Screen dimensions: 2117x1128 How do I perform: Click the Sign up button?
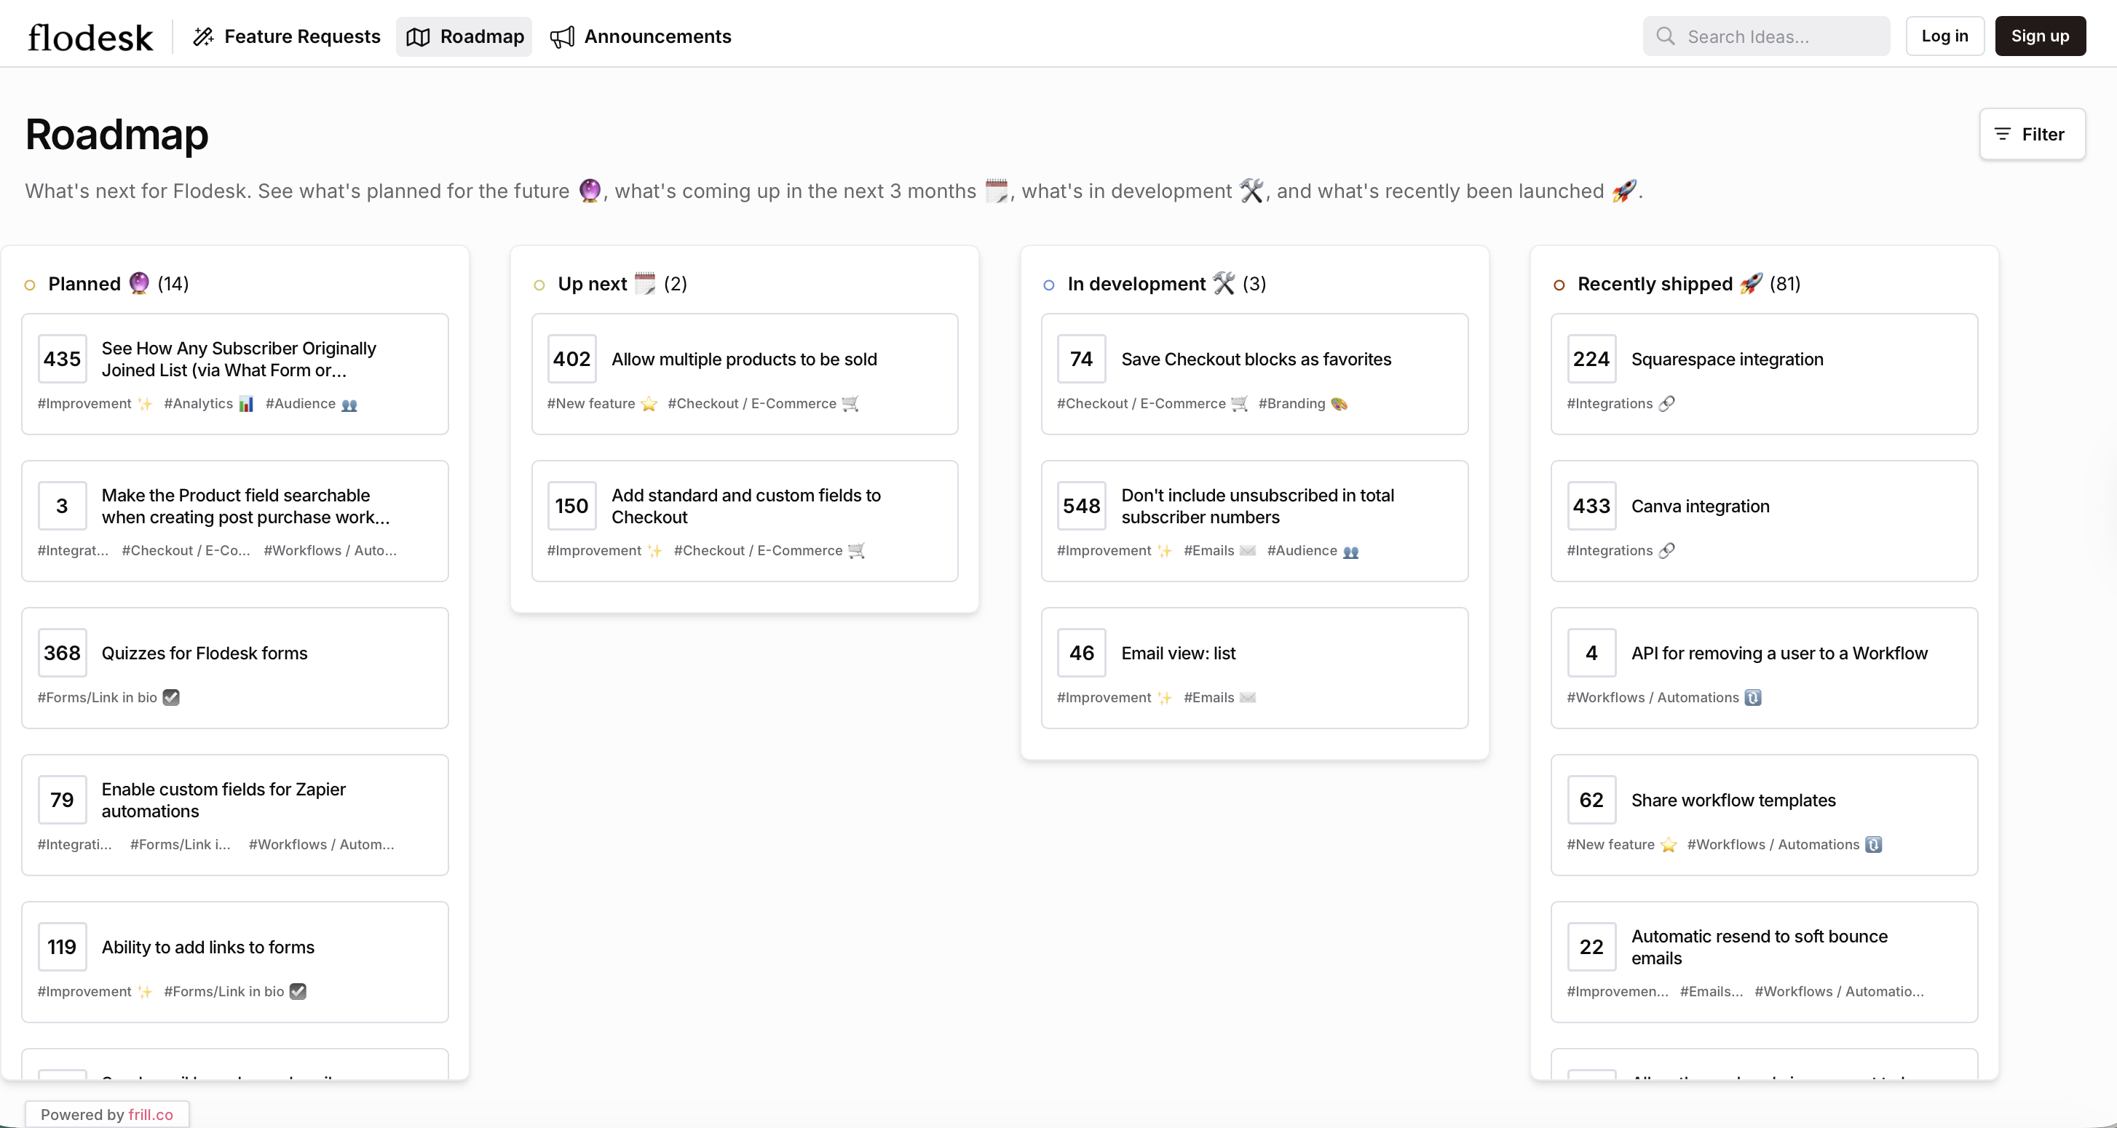tap(2039, 36)
